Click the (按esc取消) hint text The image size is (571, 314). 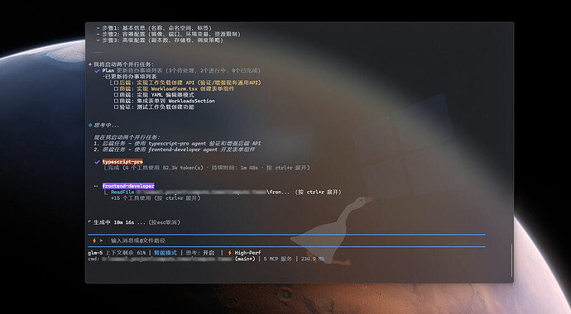click(x=164, y=222)
